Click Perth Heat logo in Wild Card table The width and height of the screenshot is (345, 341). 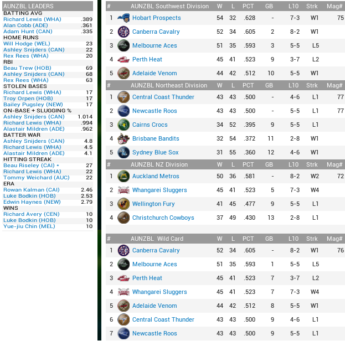click(x=123, y=278)
